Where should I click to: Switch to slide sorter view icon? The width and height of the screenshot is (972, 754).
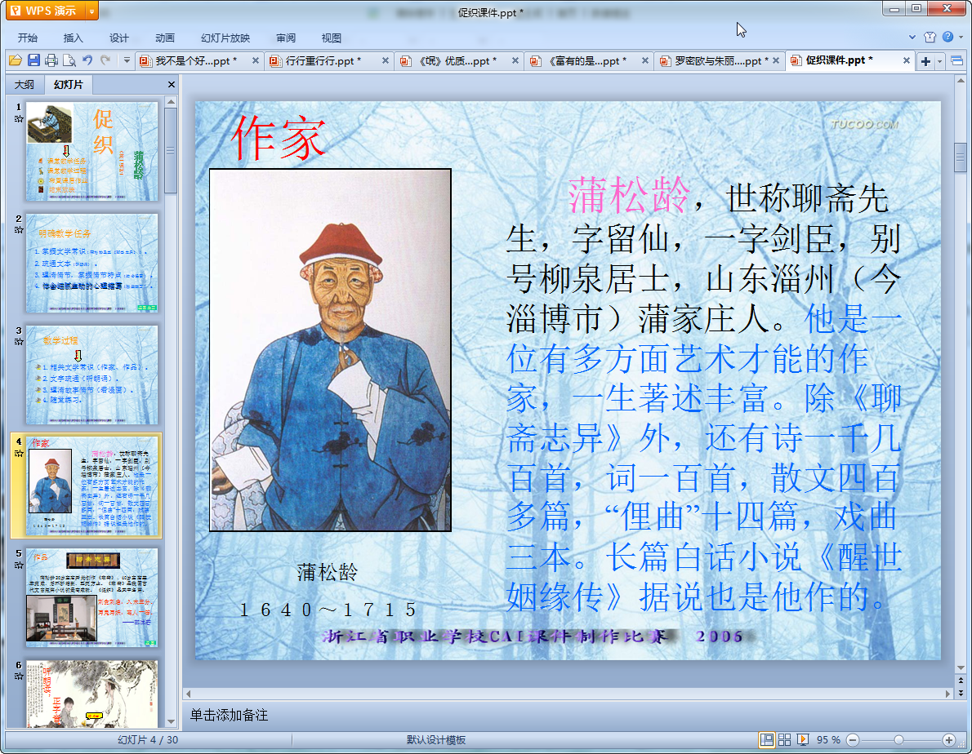click(x=784, y=740)
